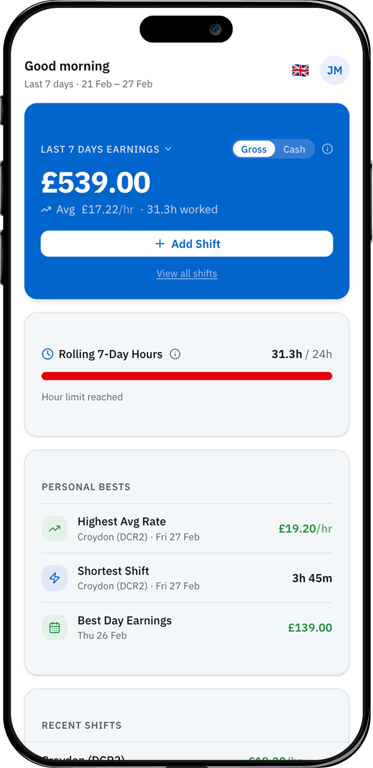373x768 pixels.
Task: Click the calendar icon for Best Day Earnings
Action: 54,627
